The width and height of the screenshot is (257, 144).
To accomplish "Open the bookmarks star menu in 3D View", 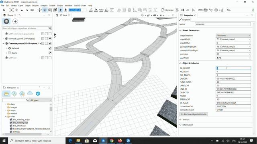I will [x=161, y=15].
